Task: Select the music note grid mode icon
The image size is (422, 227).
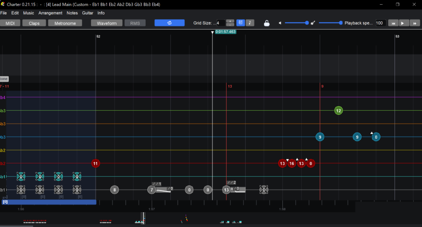Action: [x=250, y=23]
